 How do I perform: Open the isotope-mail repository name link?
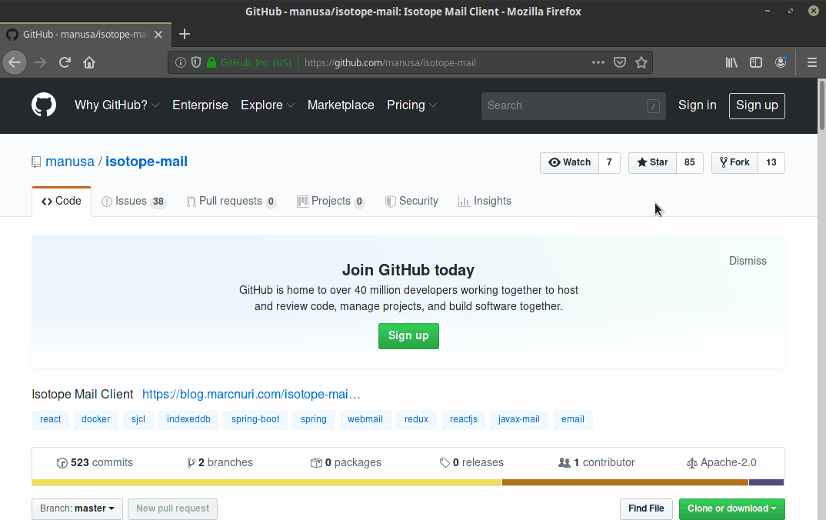(146, 162)
